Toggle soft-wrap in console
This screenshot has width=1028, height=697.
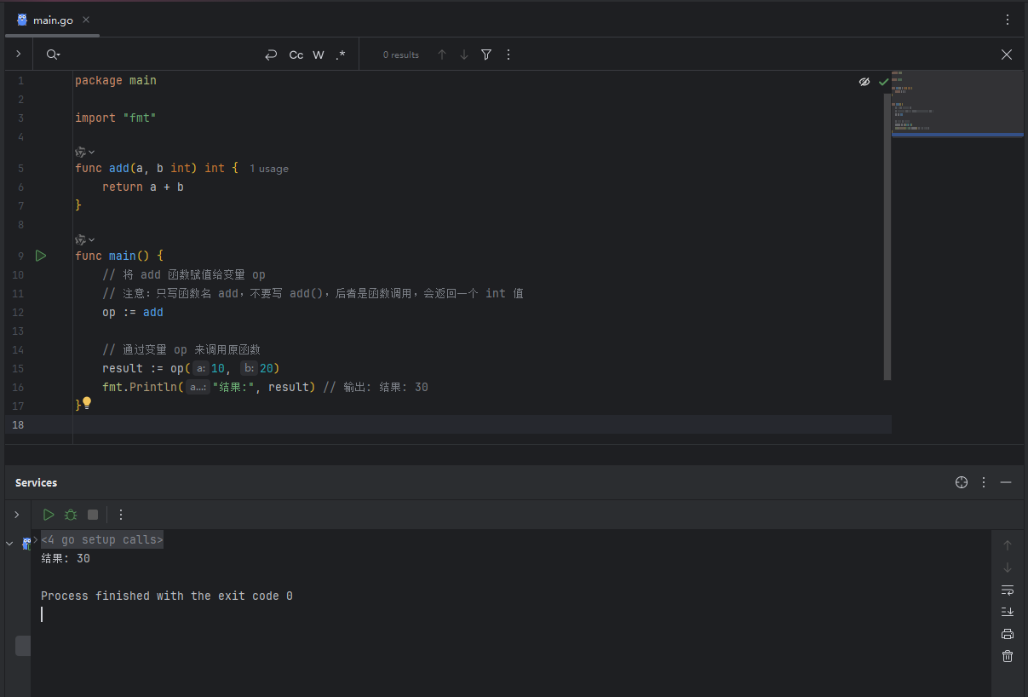[1008, 590]
